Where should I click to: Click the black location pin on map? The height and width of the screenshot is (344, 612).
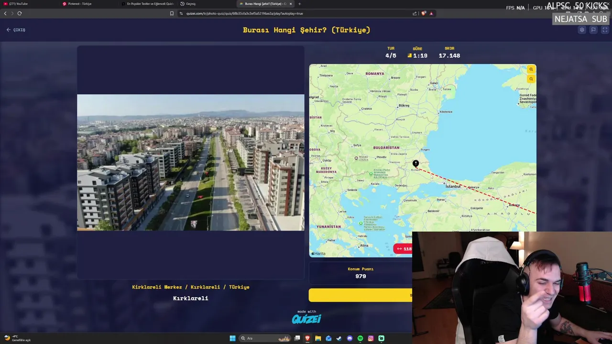[x=415, y=164]
